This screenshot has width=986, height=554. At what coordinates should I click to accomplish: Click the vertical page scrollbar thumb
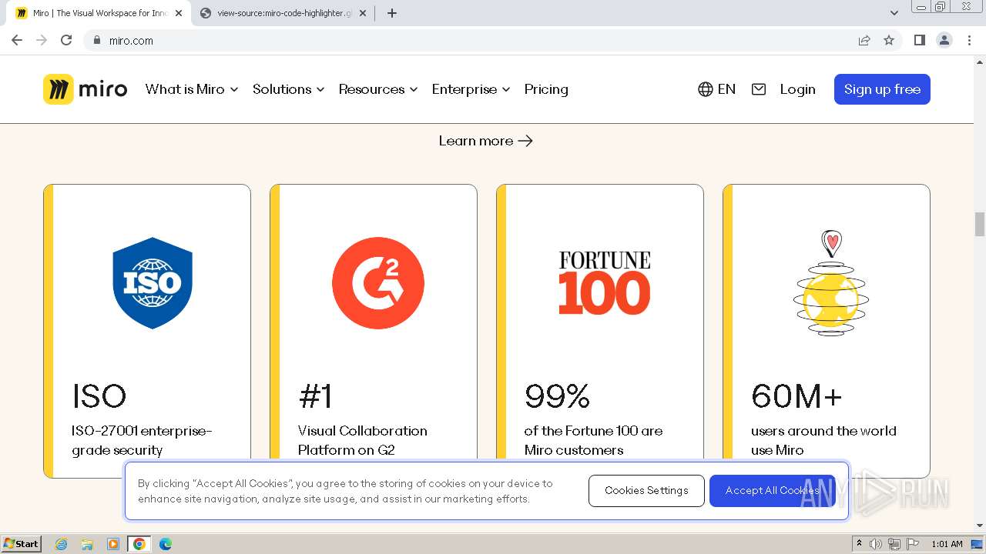pyautogui.click(x=980, y=225)
